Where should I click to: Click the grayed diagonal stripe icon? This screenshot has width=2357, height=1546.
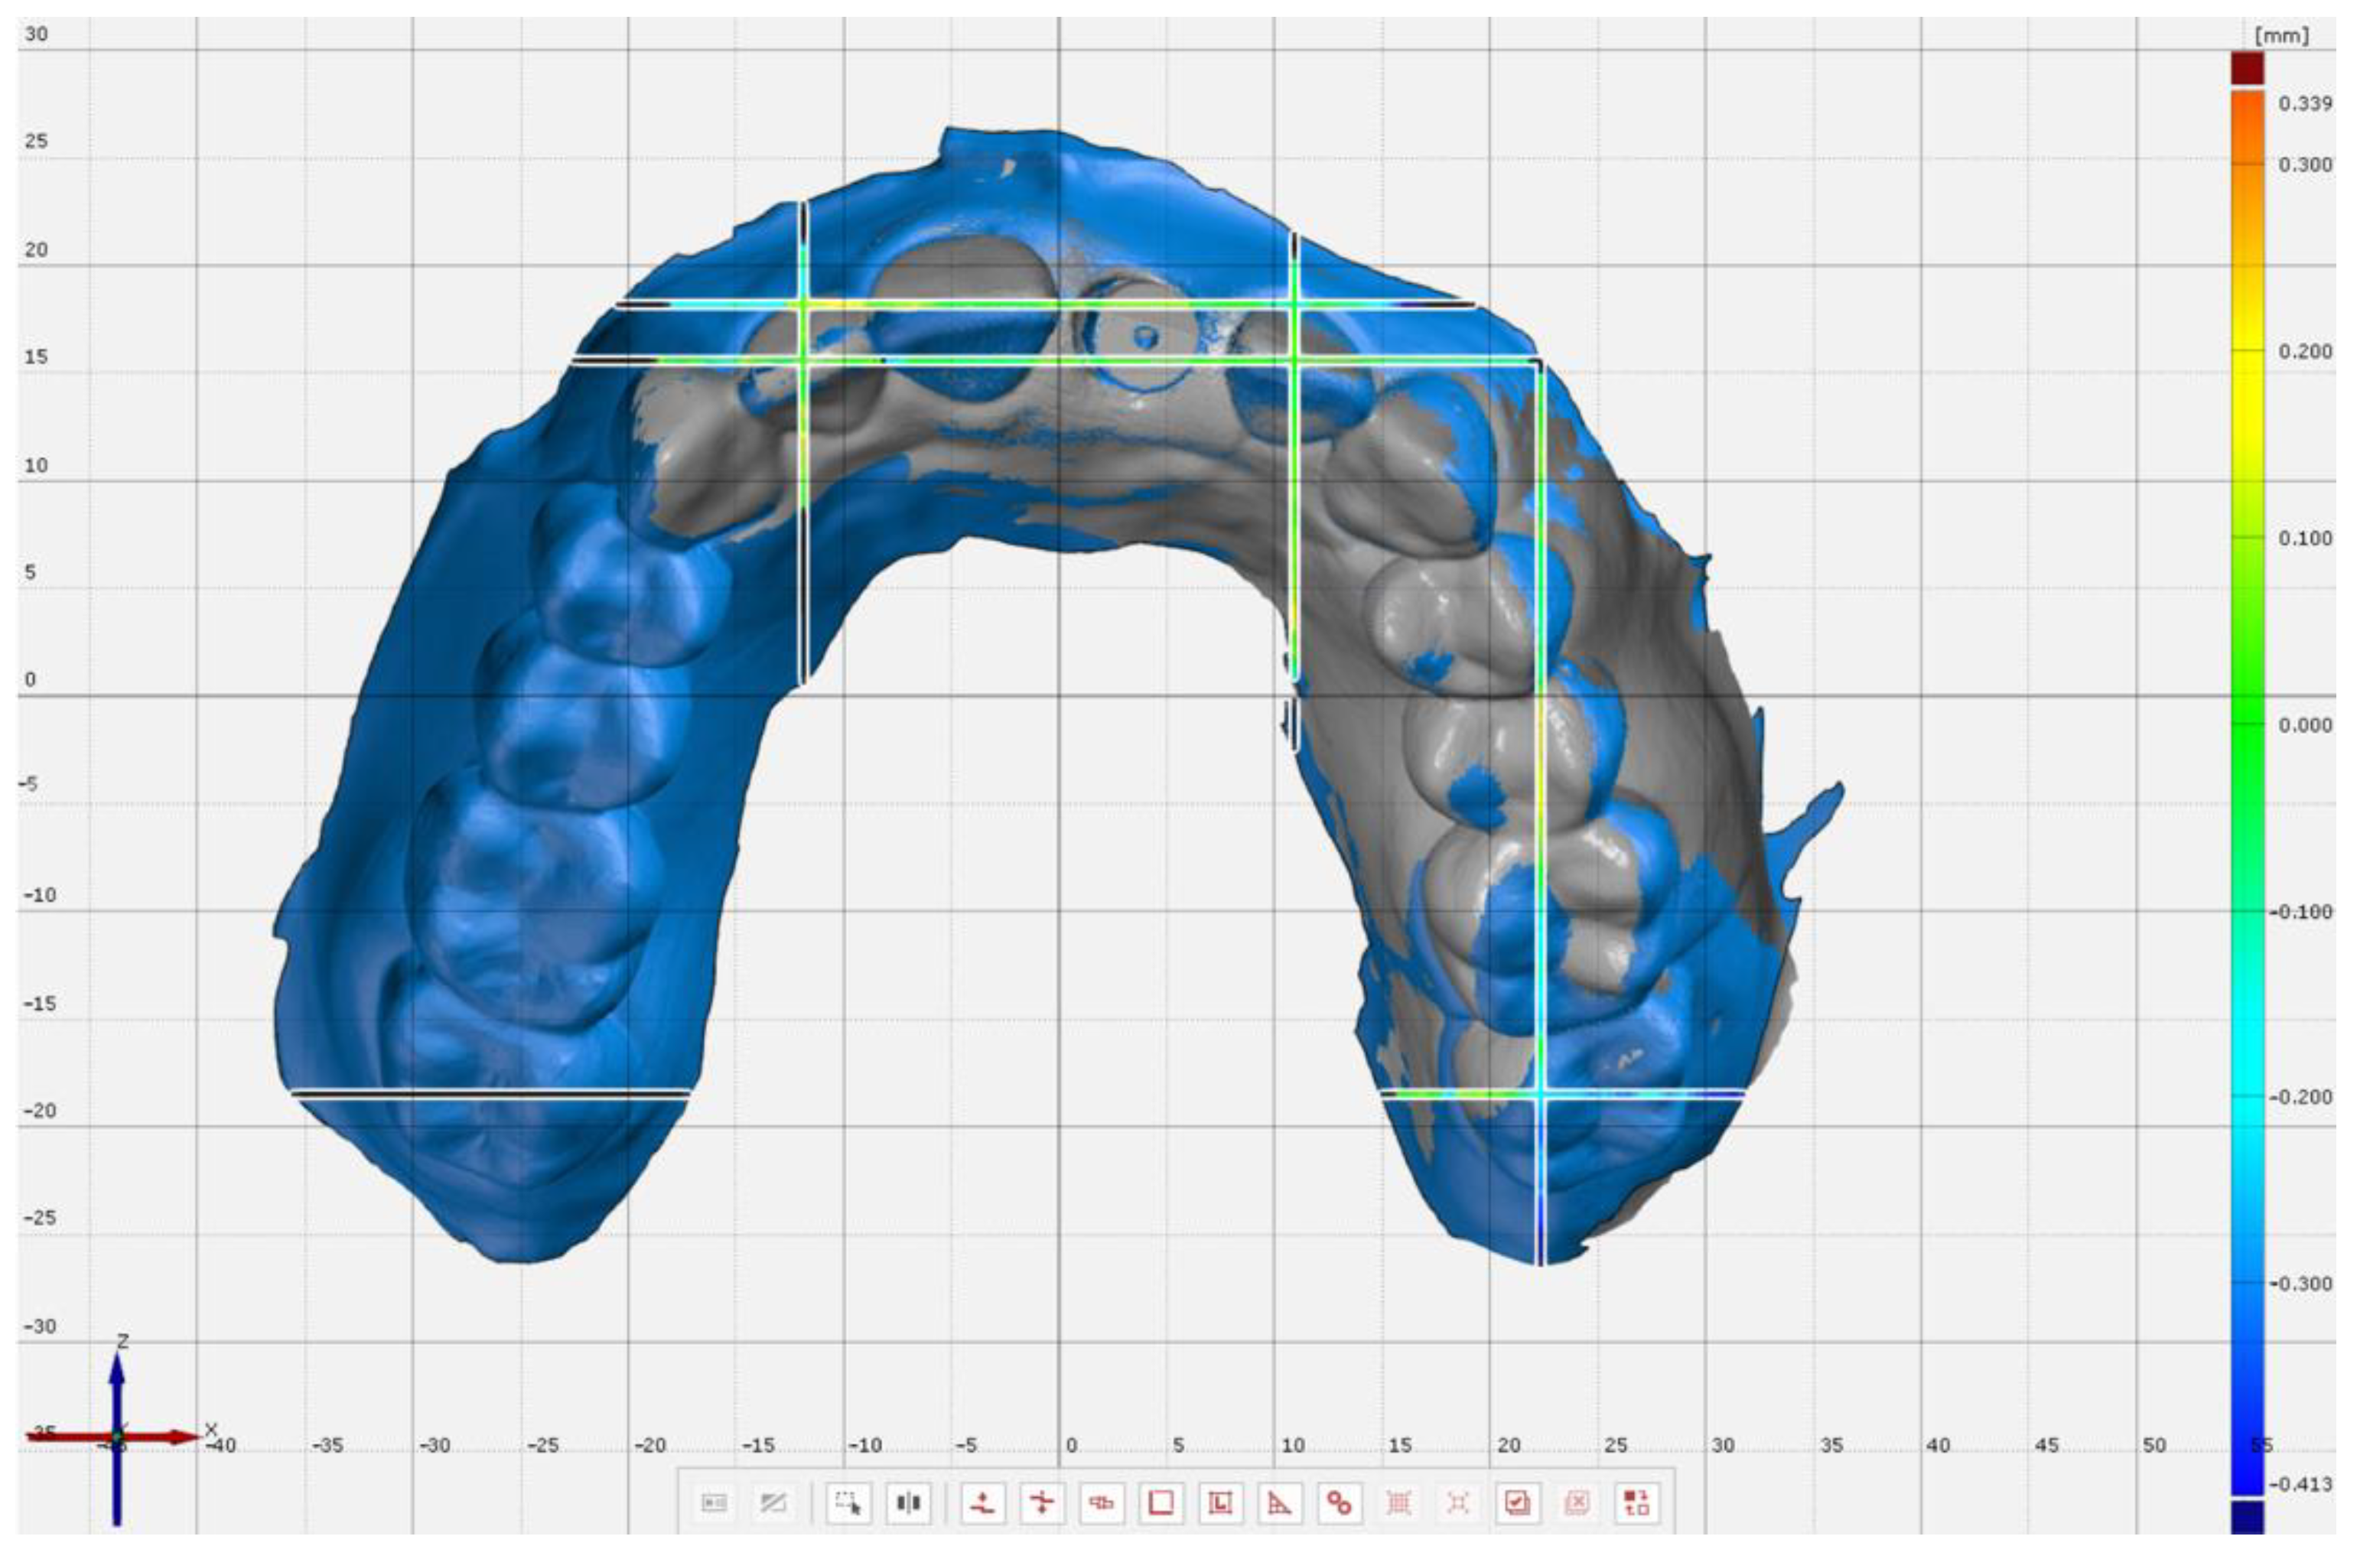tap(773, 1503)
